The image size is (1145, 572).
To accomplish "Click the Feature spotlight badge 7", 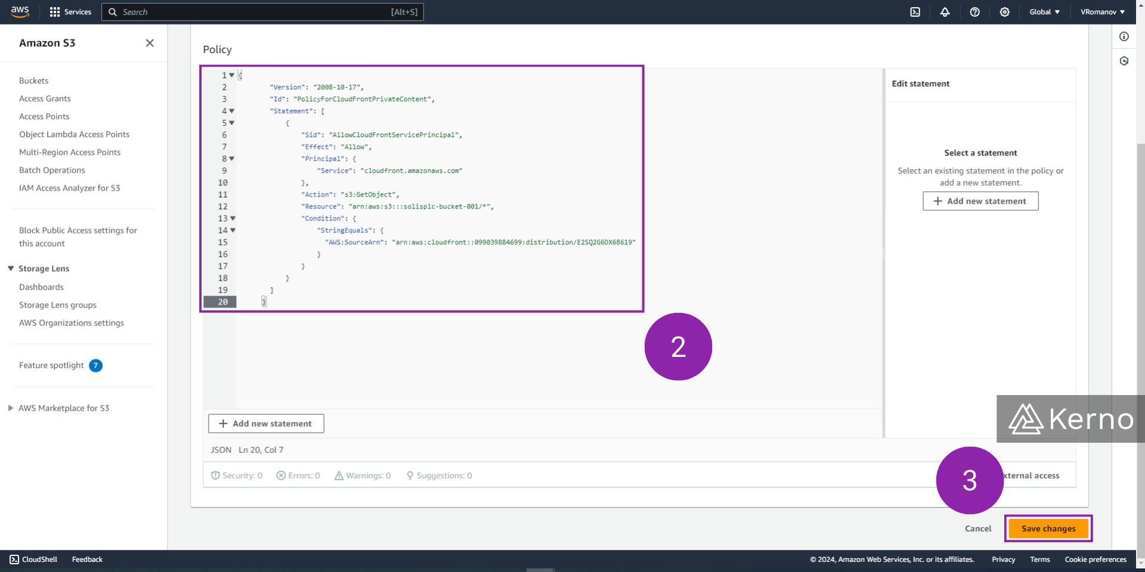I will pos(95,365).
